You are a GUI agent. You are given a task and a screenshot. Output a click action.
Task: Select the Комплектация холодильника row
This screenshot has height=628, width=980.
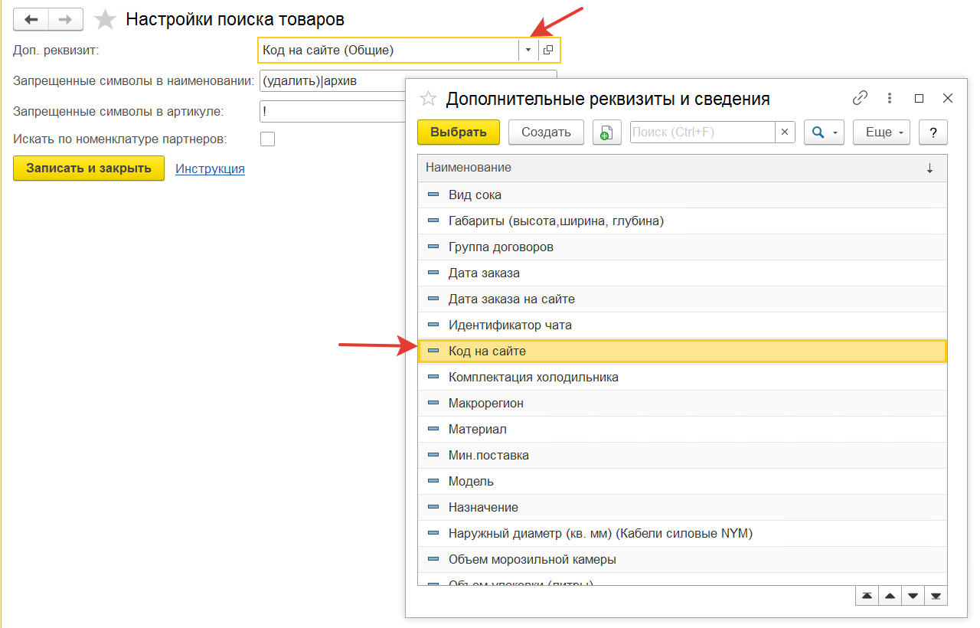click(682, 377)
